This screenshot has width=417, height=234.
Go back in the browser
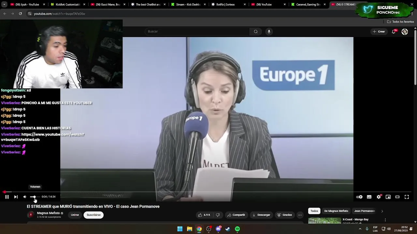pyautogui.click(x=5, y=14)
